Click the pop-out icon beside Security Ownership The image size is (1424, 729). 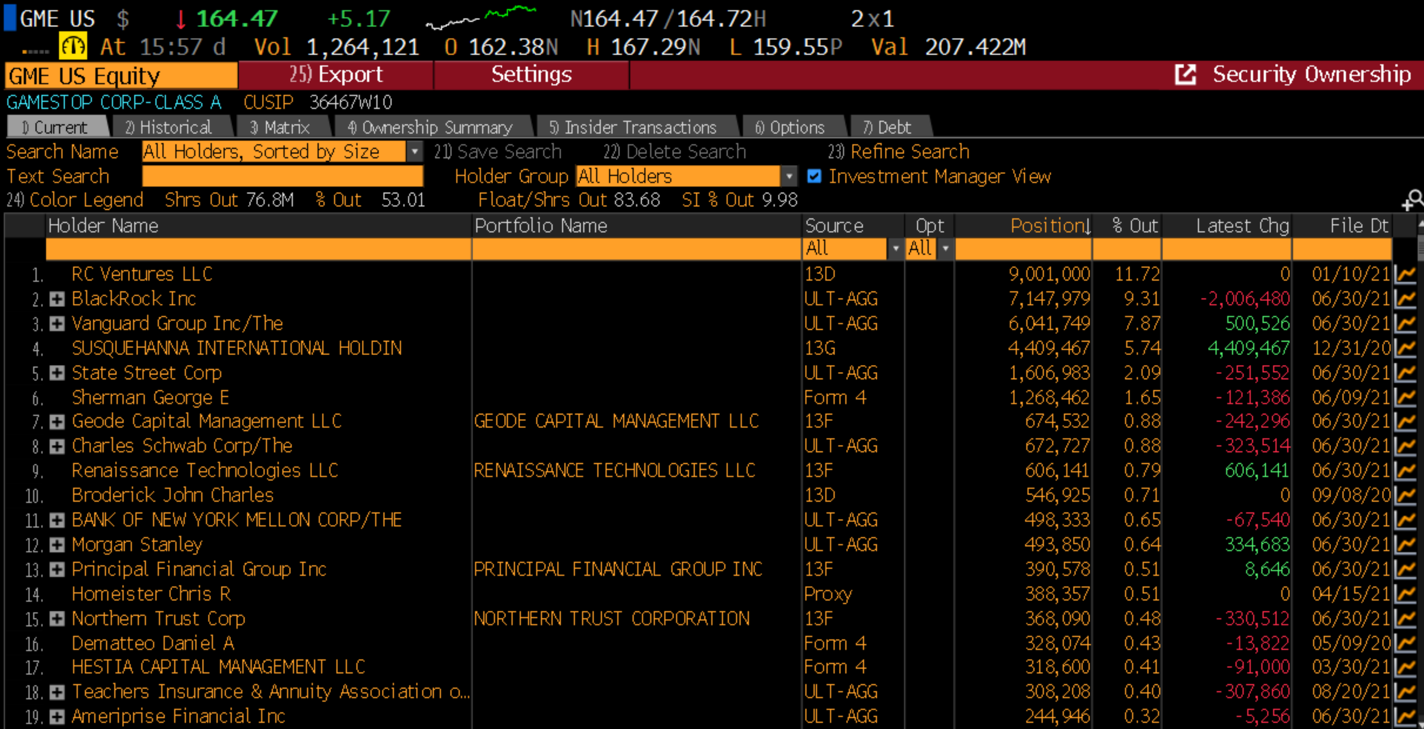click(1185, 75)
